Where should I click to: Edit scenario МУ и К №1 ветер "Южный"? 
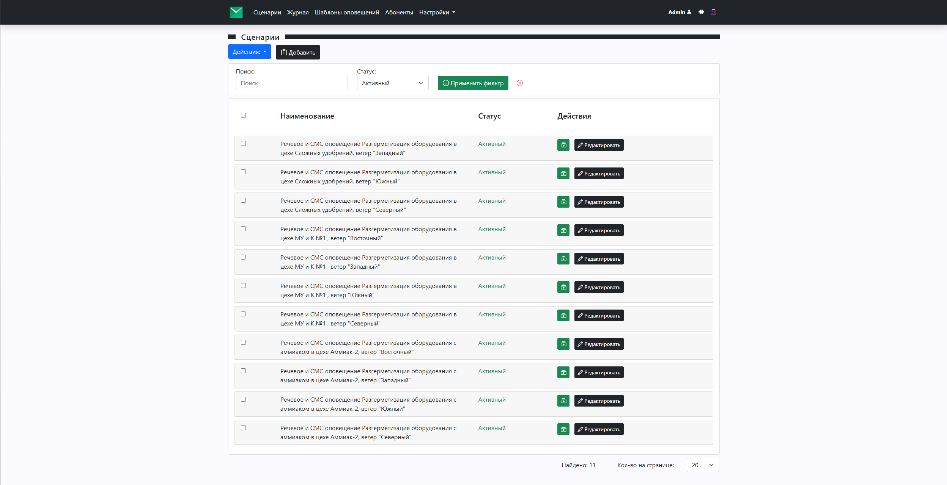click(599, 287)
